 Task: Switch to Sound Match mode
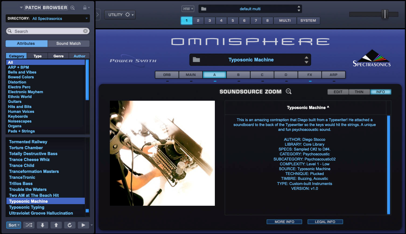click(x=69, y=43)
